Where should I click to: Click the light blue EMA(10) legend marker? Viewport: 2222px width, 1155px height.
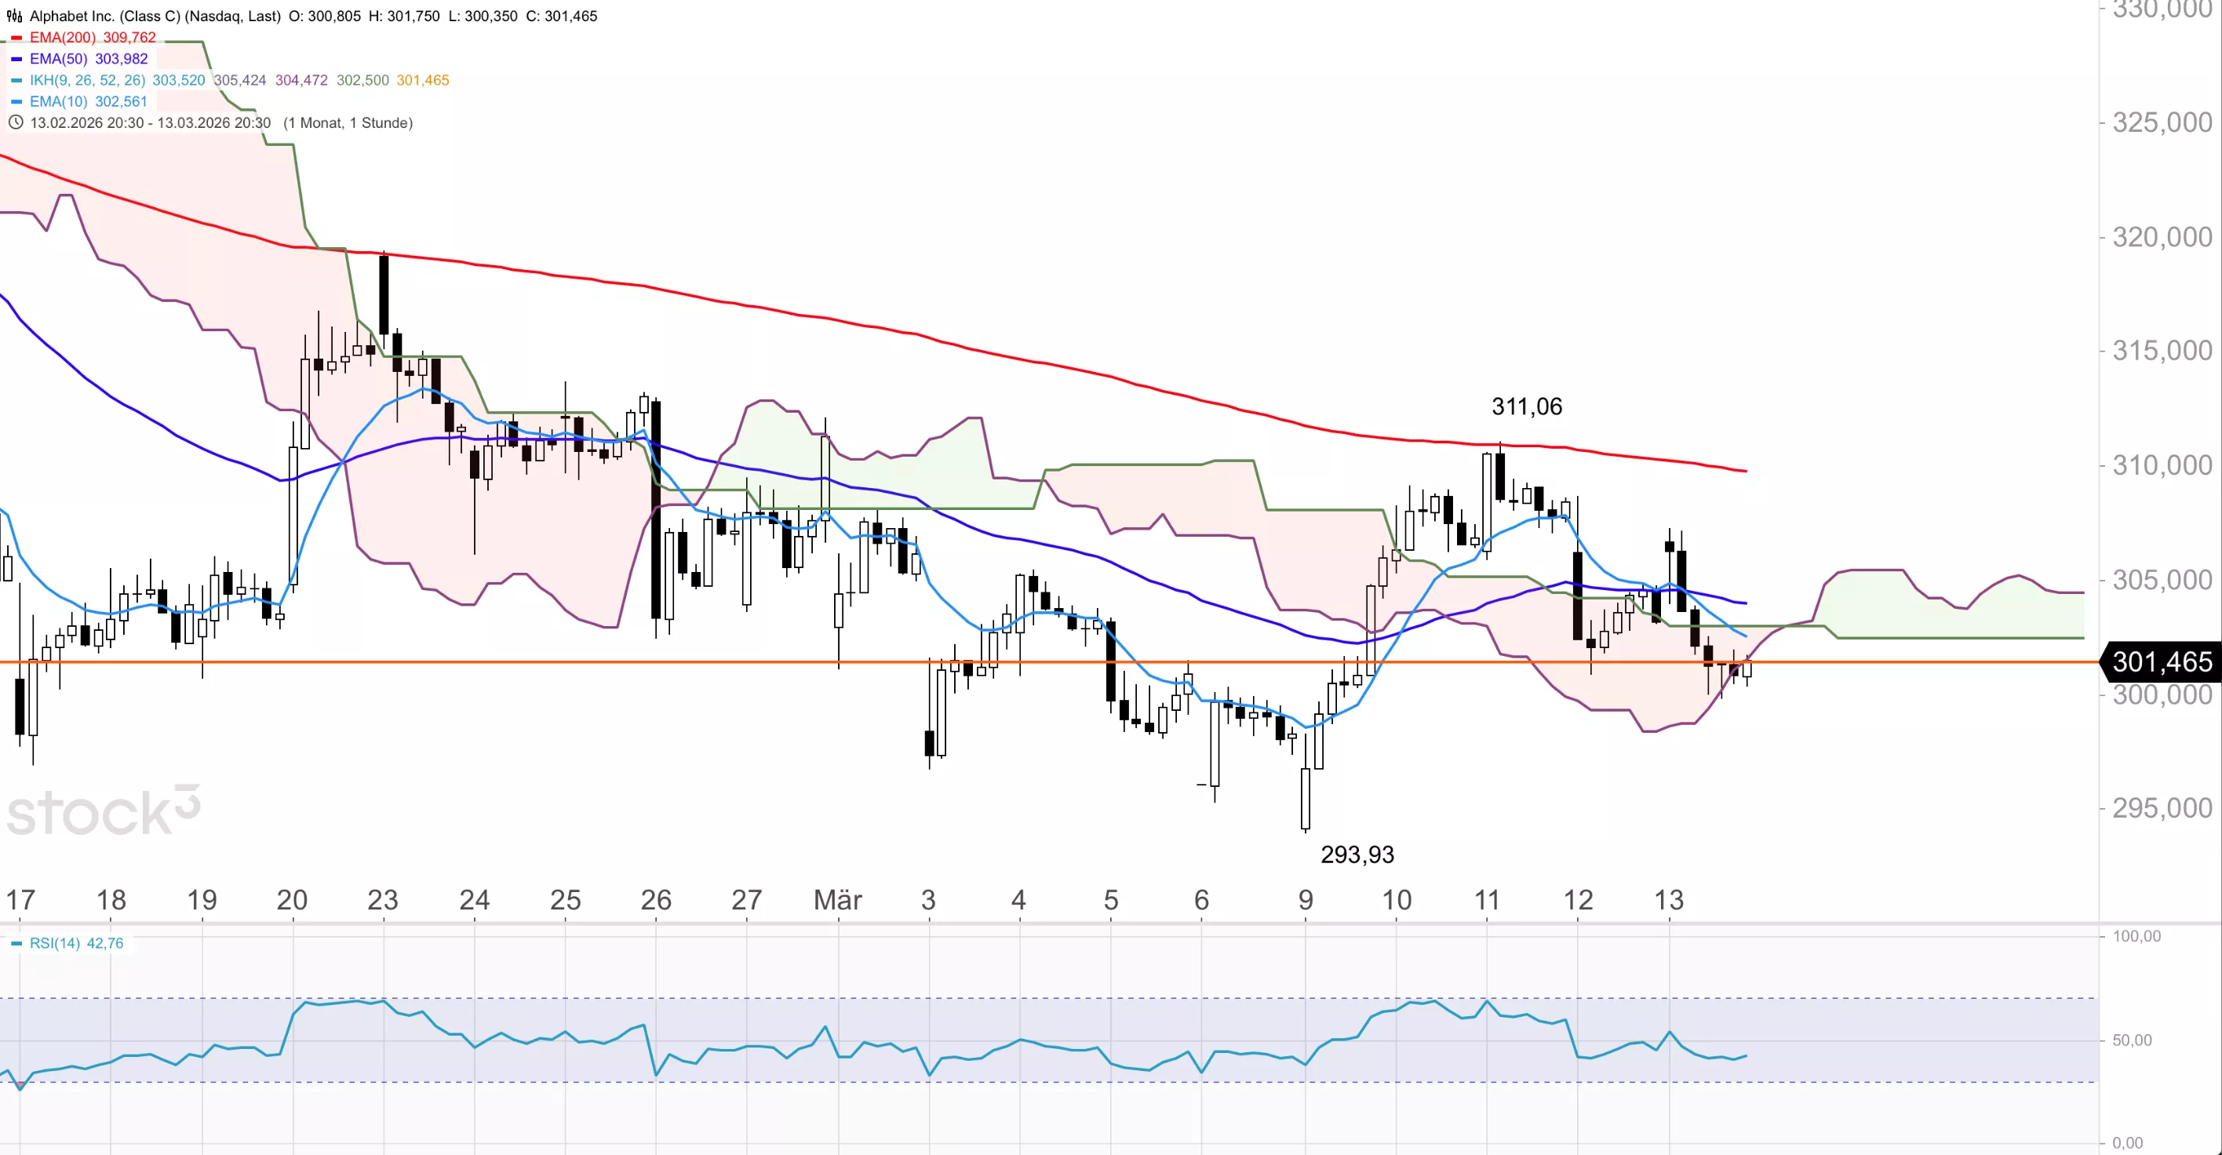pyautogui.click(x=16, y=102)
